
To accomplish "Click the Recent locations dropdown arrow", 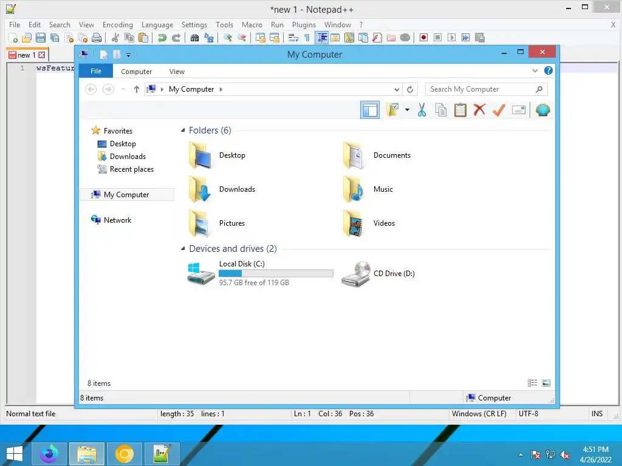I will (123, 89).
